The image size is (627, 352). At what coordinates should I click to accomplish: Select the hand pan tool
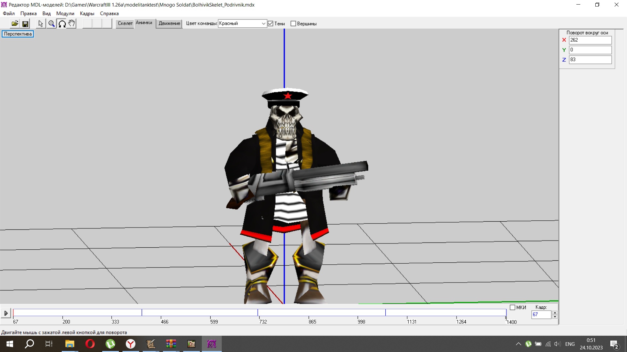(72, 23)
